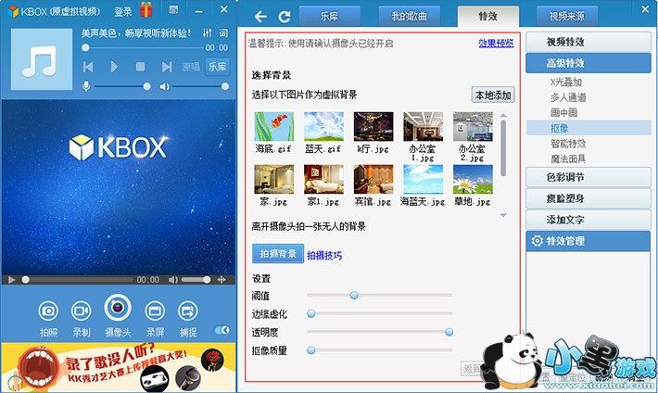Screen dimensions: 658x393
Task: Toggle 原唱 original vocal
Action: 191,67
